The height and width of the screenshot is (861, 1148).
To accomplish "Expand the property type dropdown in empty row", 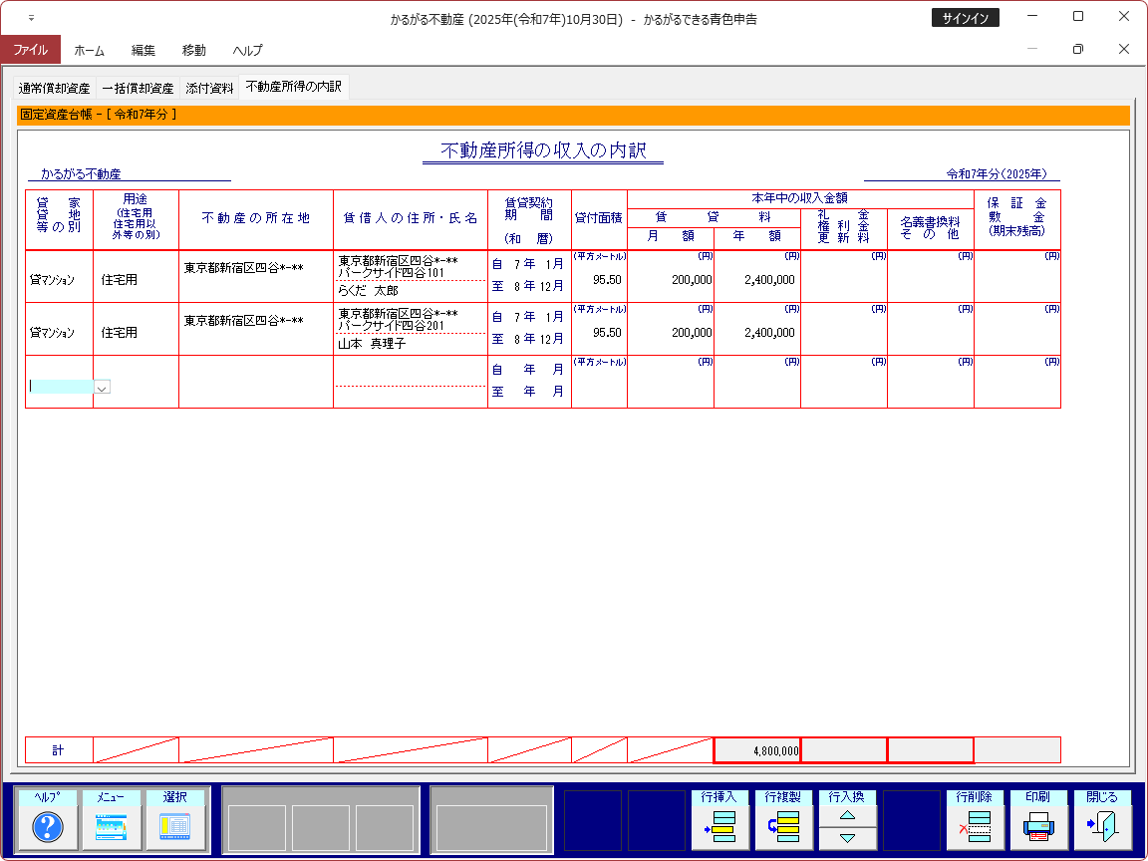I will point(102,387).
